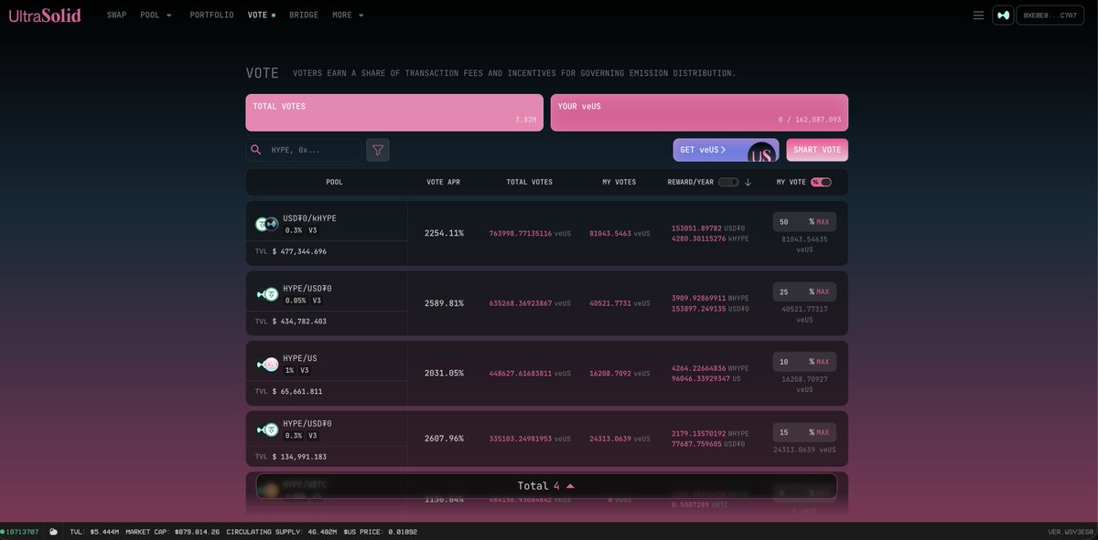This screenshot has width=1098, height=540.
Task: Open the hamburger menu icon in header
Action: click(978, 15)
